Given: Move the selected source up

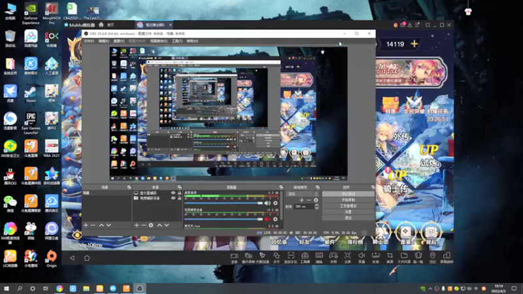Looking at the screenshot, I should 160,225.
